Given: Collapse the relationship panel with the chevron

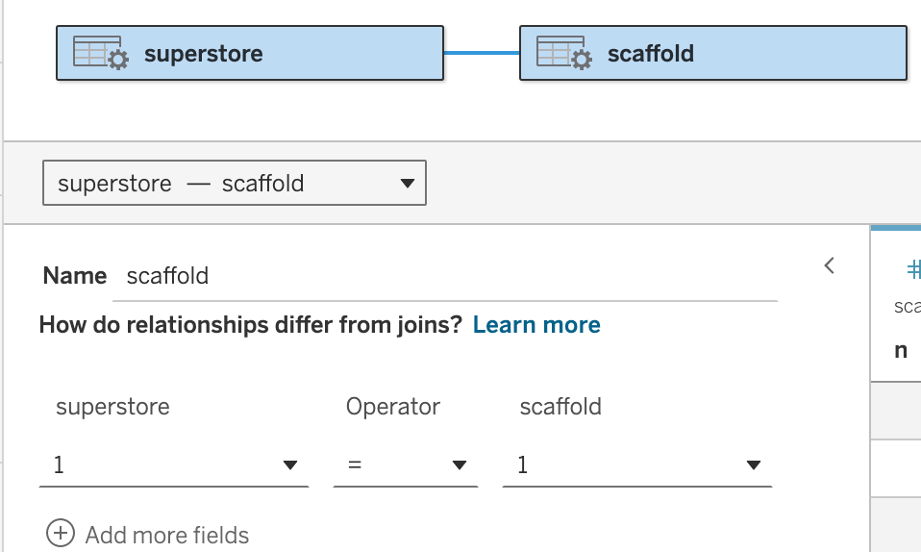Looking at the screenshot, I should (x=830, y=265).
